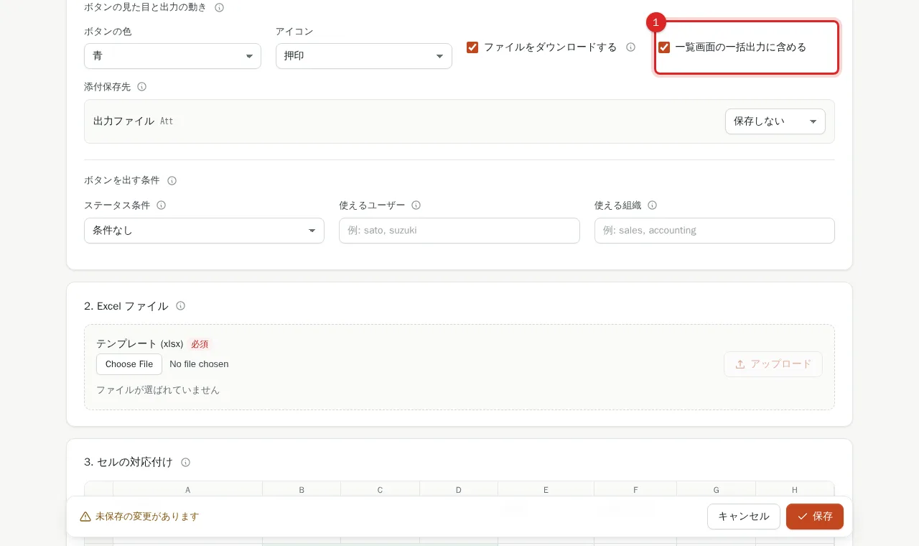Click the キャンセル button

[x=744, y=517]
